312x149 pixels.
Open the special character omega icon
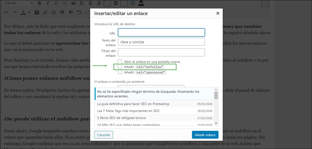(x=54, y=12)
